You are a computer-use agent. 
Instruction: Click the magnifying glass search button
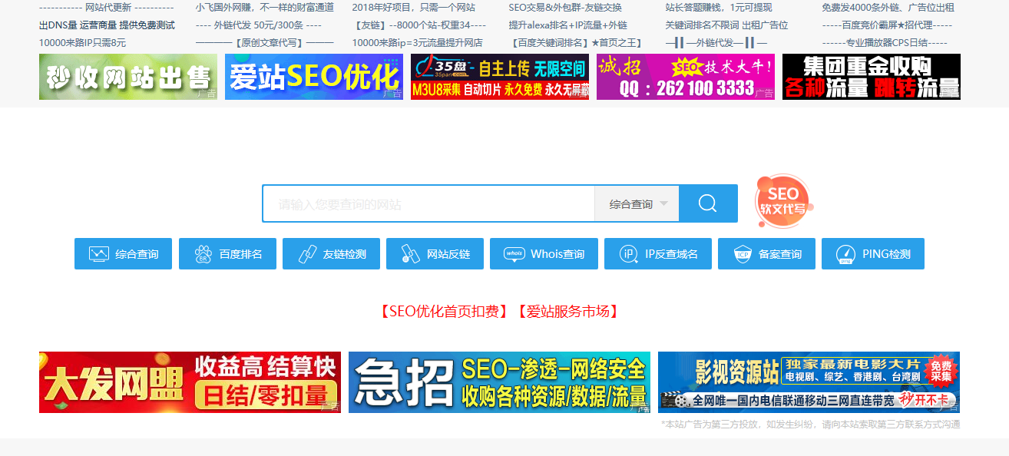708,203
